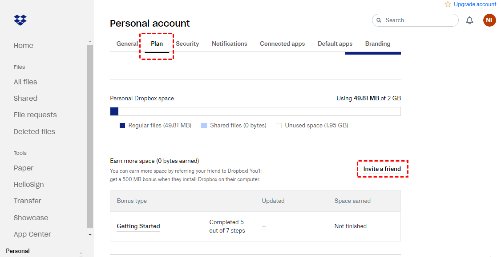The height and width of the screenshot is (257, 501).
Task: Click the "Not finished" cell
Action: [x=351, y=226]
